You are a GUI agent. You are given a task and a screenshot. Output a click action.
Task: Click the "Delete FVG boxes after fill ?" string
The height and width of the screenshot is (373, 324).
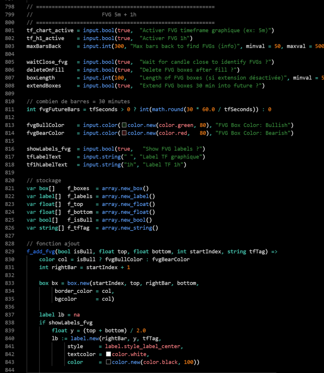[189, 70]
